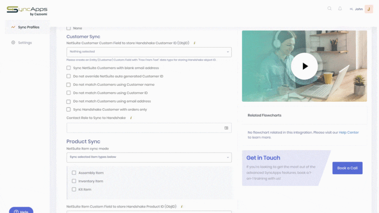
Task: Click the tutorial video thumbnail image
Action: [304, 66]
